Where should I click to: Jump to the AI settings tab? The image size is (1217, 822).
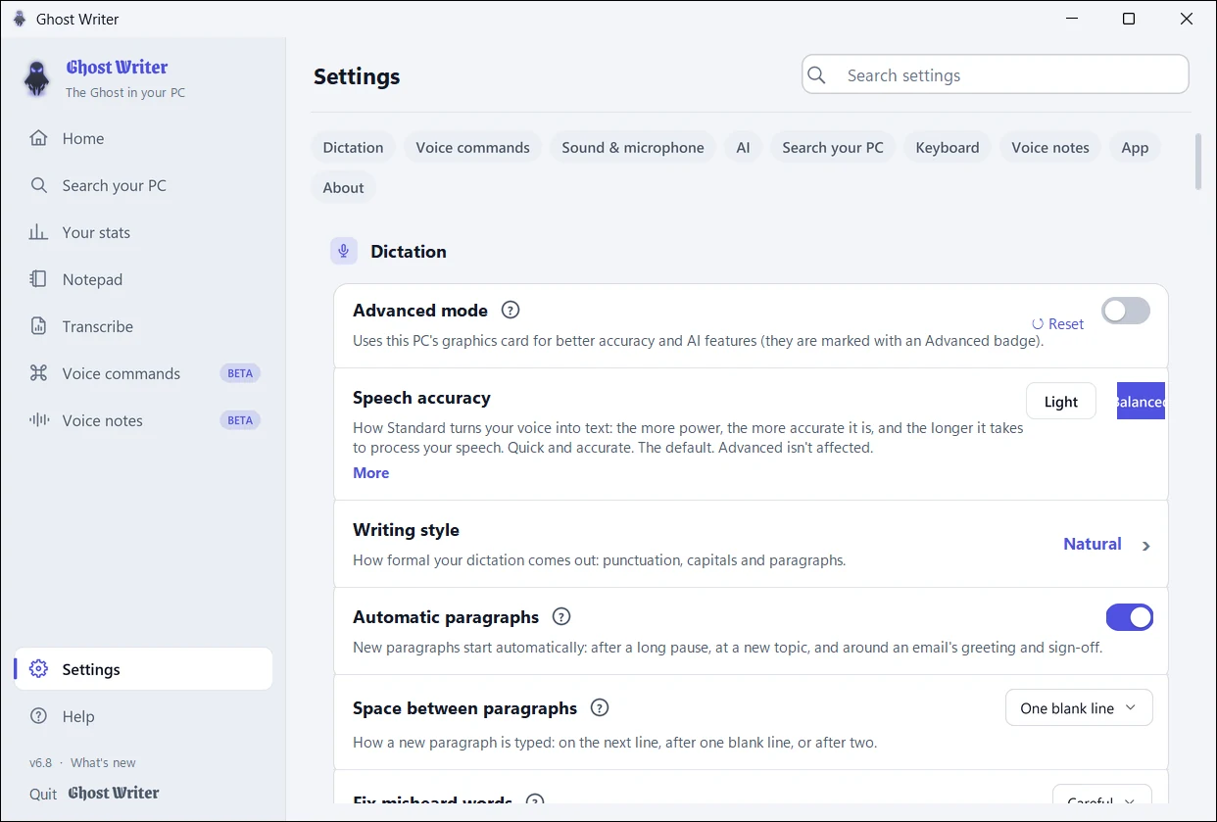(x=744, y=147)
